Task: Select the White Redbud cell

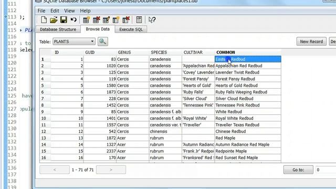Action: click(x=248, y=112)
